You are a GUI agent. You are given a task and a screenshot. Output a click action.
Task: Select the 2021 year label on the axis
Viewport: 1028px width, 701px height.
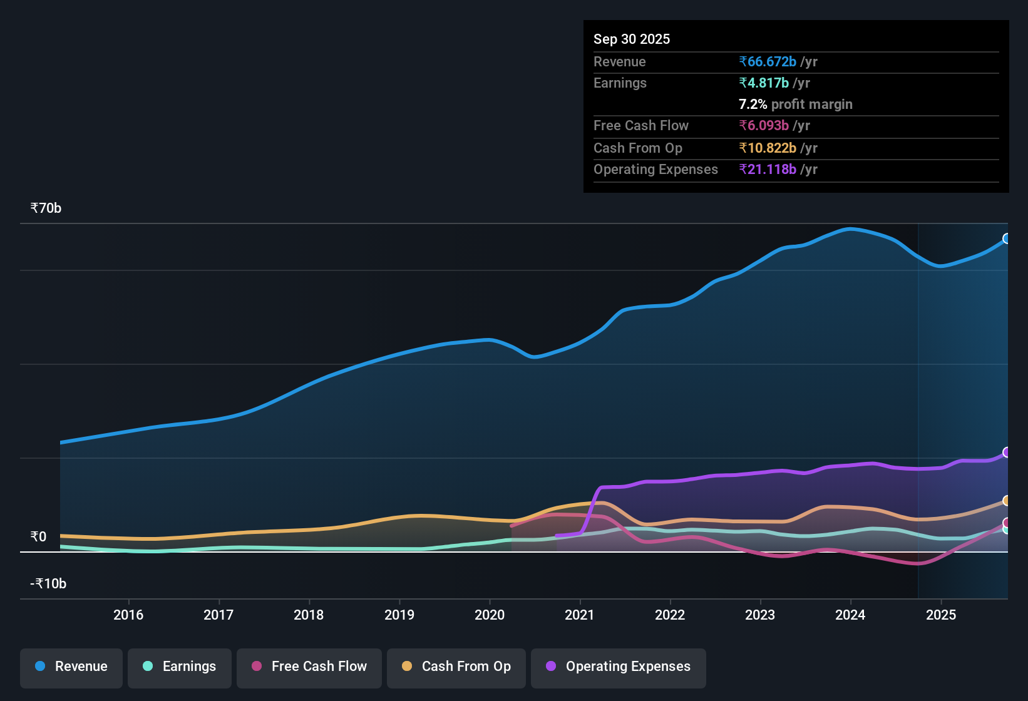[x=580, y=615]
